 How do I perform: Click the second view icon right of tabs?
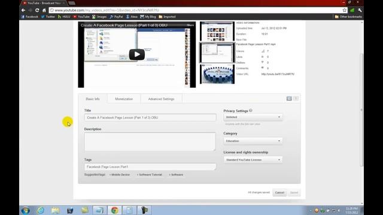click(296, 99)
